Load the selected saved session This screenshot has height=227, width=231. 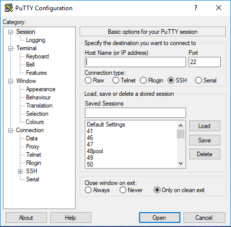click(204, 126)
